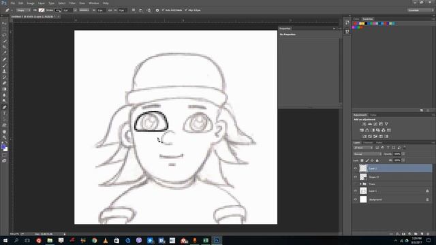Hide the Background layer
The height and width of the screenshot is (245, 436).
pyautogui.click(x=356, y=199)
